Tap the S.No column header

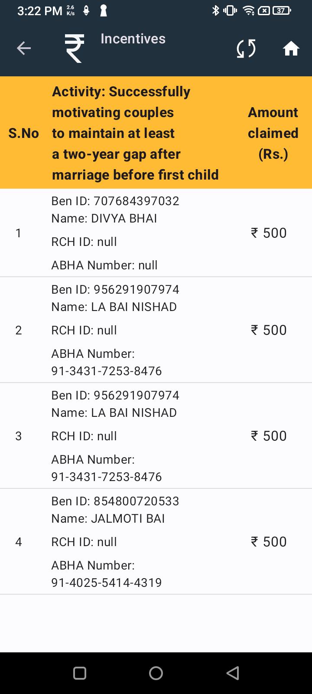[24, 133]
